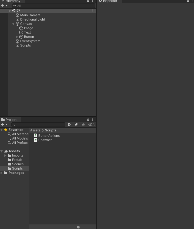Image resolution: width=194 pixels, height=229 pixels.
Task: Open the Hierarchy create plus dropdown
Action: click(x=4, y=6)
